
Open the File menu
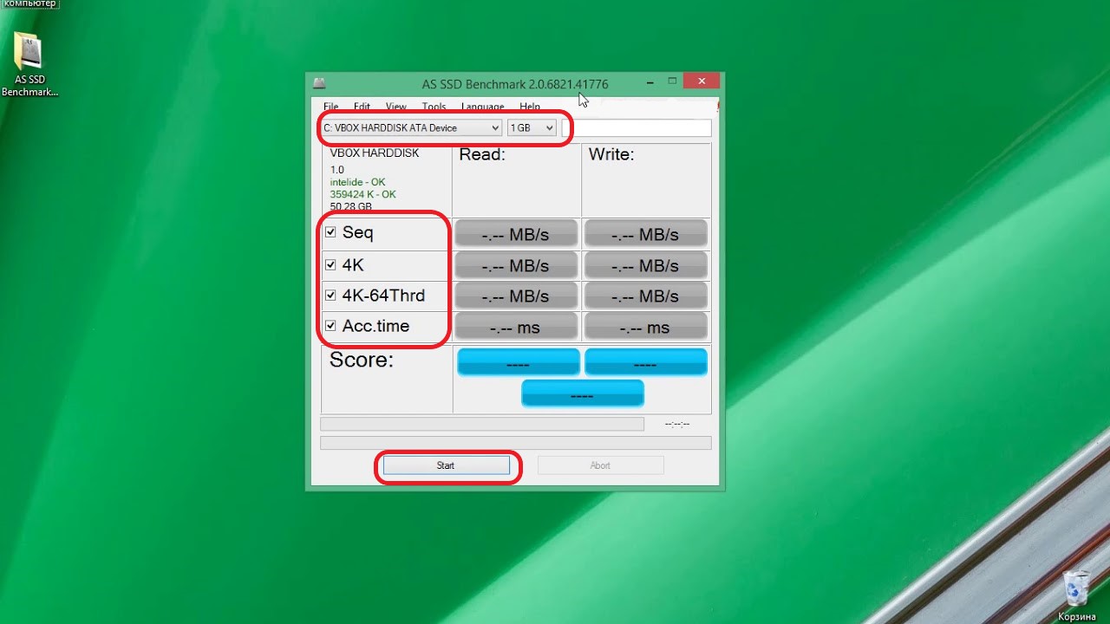pos(330,107)
